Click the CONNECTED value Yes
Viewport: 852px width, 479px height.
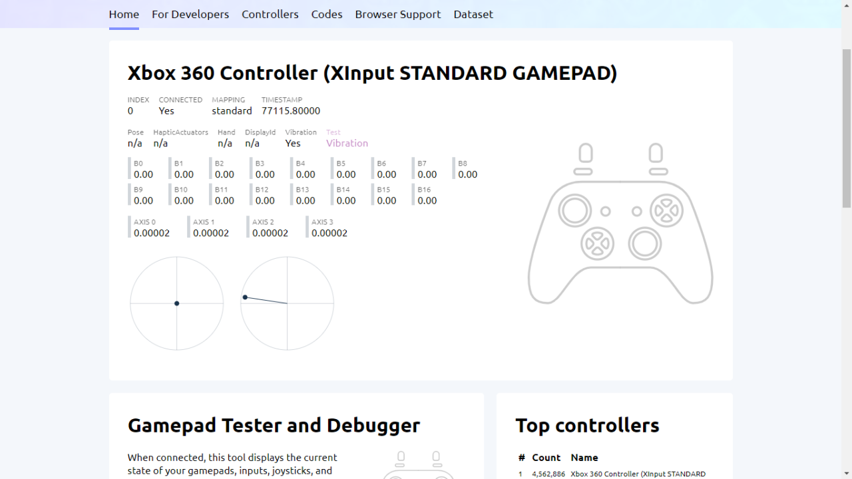click(x=166, y=110)
